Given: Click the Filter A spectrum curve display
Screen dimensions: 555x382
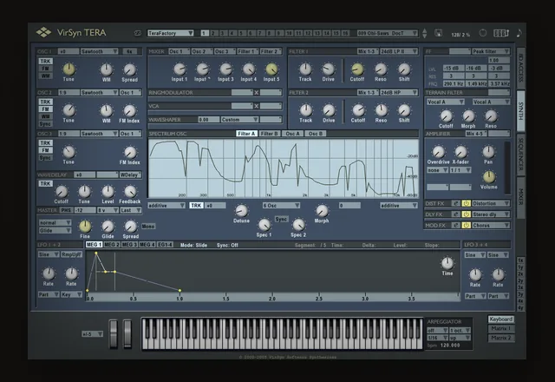Looking at the screenshot, I should (x=284, y=168).
